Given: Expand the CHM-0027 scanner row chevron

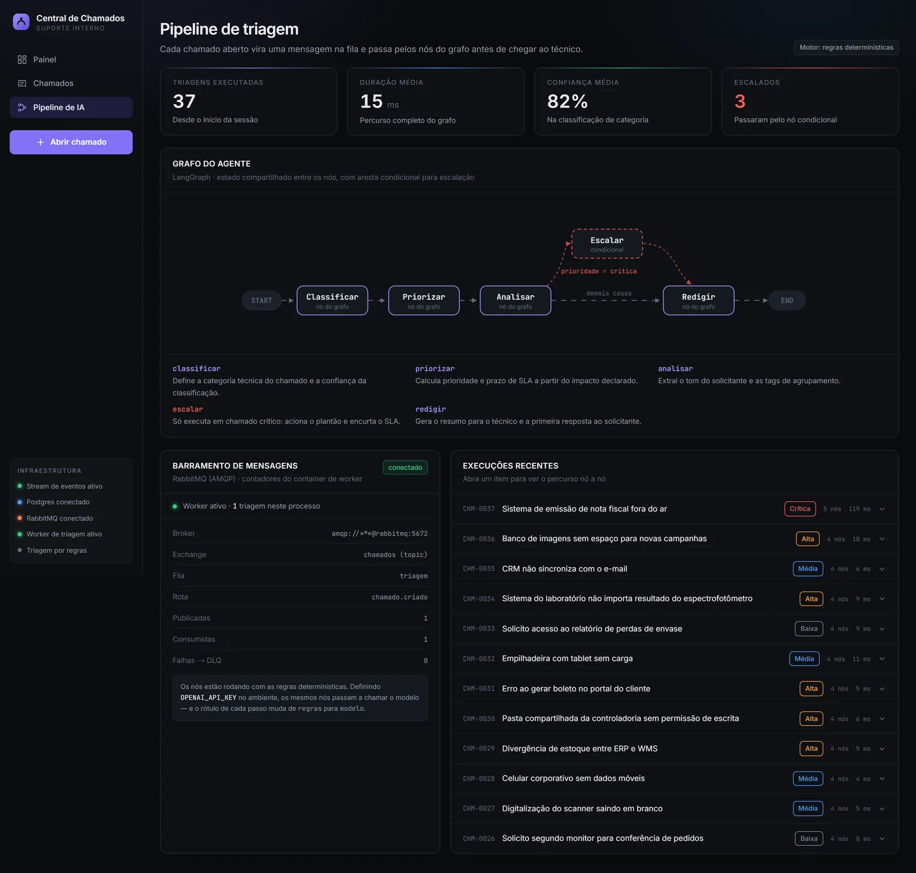Looking at the screenshot, I should pyautogui.click(x=882, y=809).
